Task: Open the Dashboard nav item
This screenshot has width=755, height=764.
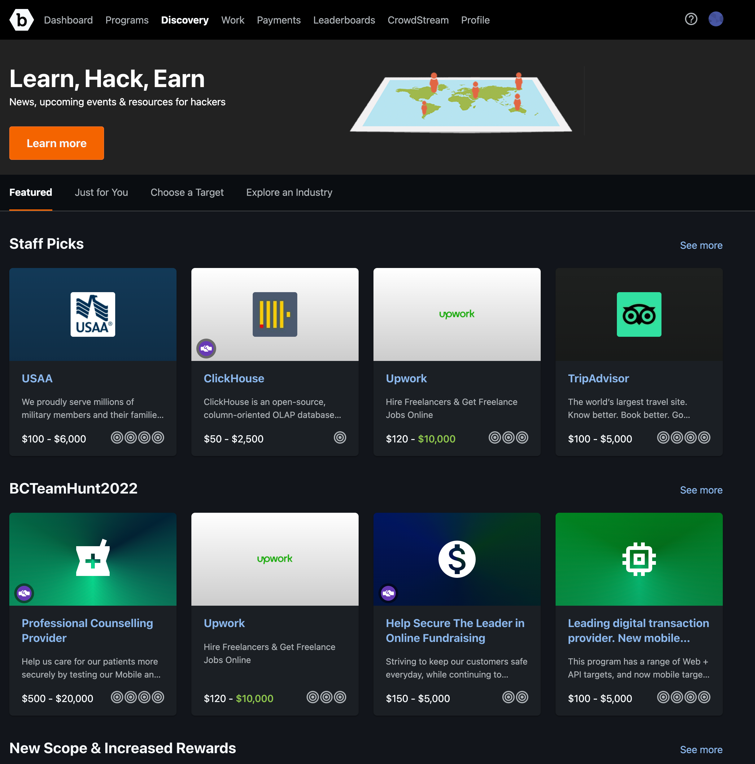Action: click(68, 20)
